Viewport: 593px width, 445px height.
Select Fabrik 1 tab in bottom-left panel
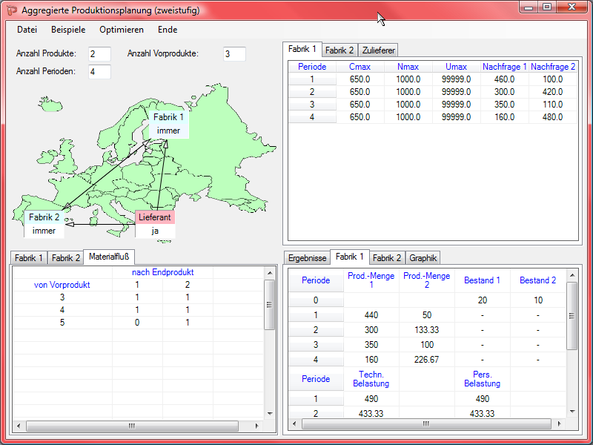(x=29, y=258)
